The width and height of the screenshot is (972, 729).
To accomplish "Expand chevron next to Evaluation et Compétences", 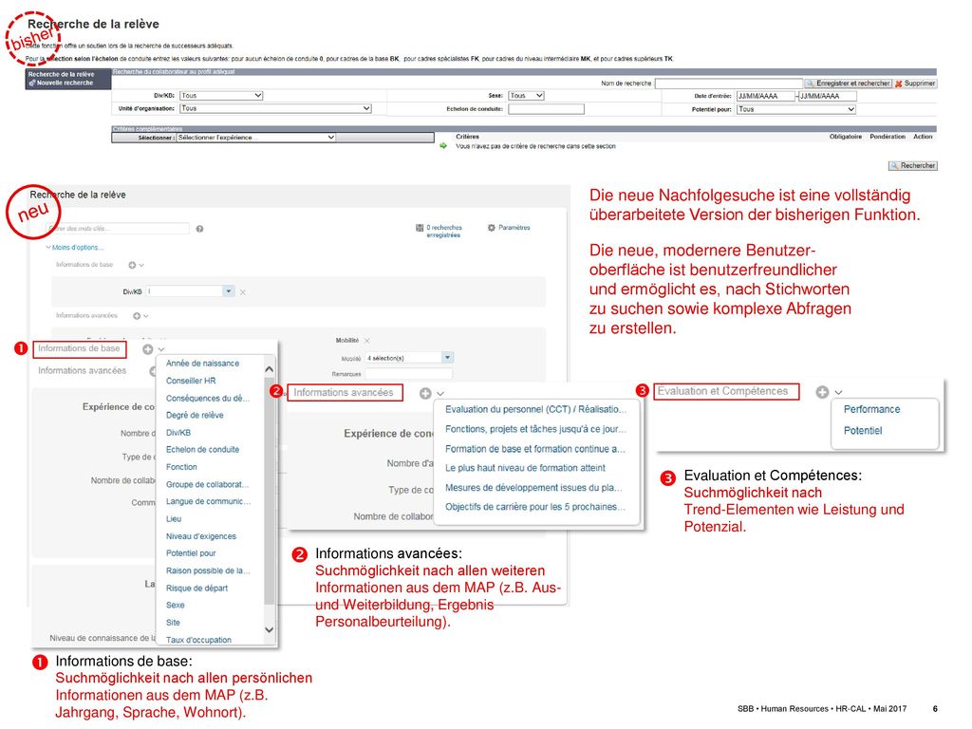I will tap(838, 393).
